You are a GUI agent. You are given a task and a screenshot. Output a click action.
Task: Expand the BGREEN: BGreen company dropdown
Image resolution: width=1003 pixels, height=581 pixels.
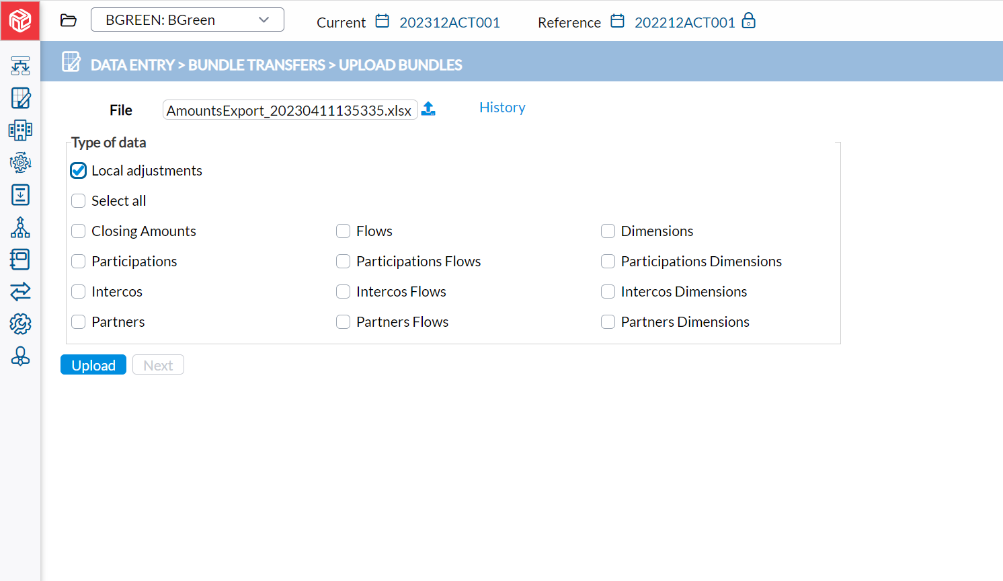[188, 20]
